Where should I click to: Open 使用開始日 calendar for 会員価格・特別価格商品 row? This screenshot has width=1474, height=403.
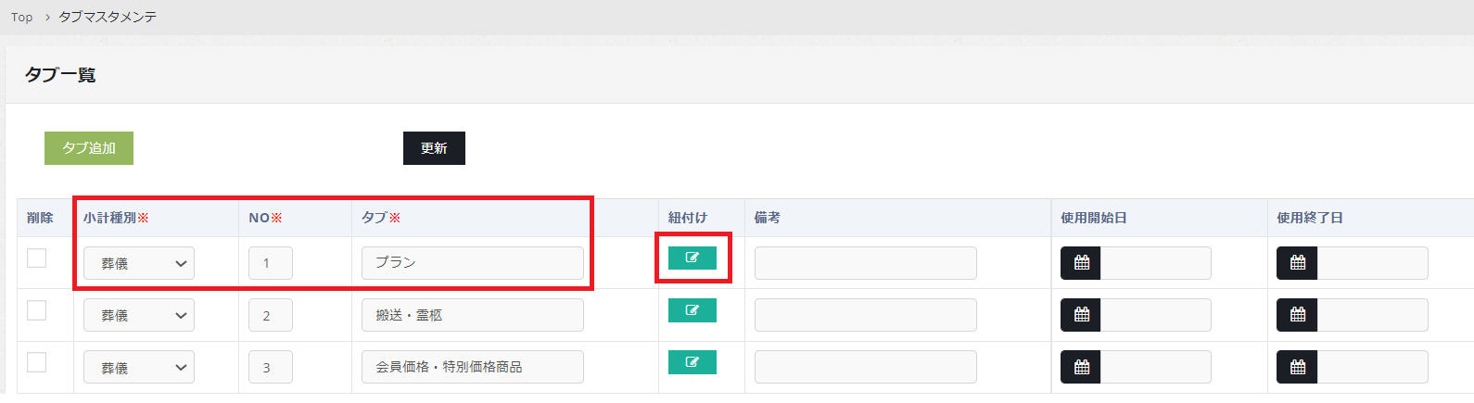point(1081,368)
